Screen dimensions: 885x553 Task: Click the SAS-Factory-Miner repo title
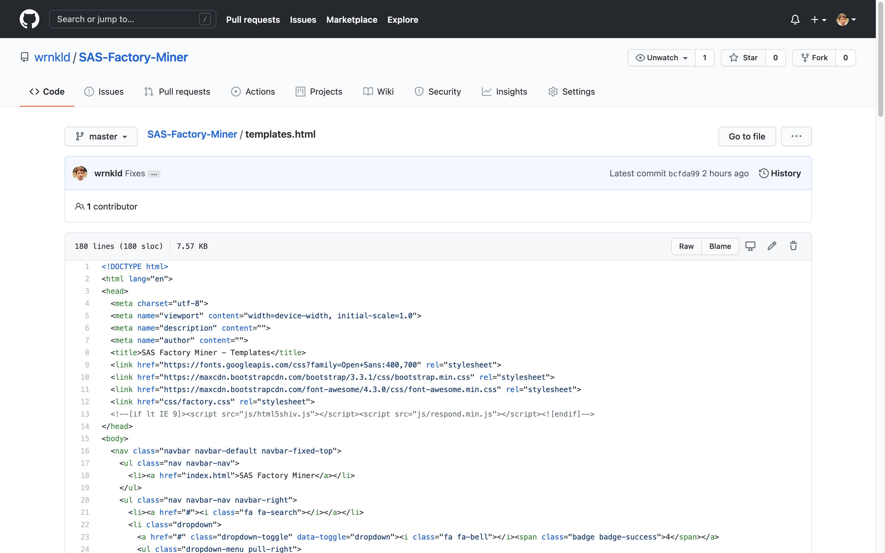tap(133, 57)
